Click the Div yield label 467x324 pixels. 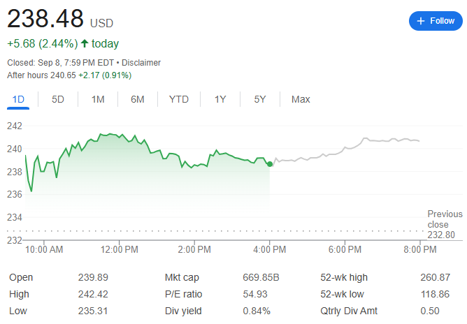coord(183,311)
